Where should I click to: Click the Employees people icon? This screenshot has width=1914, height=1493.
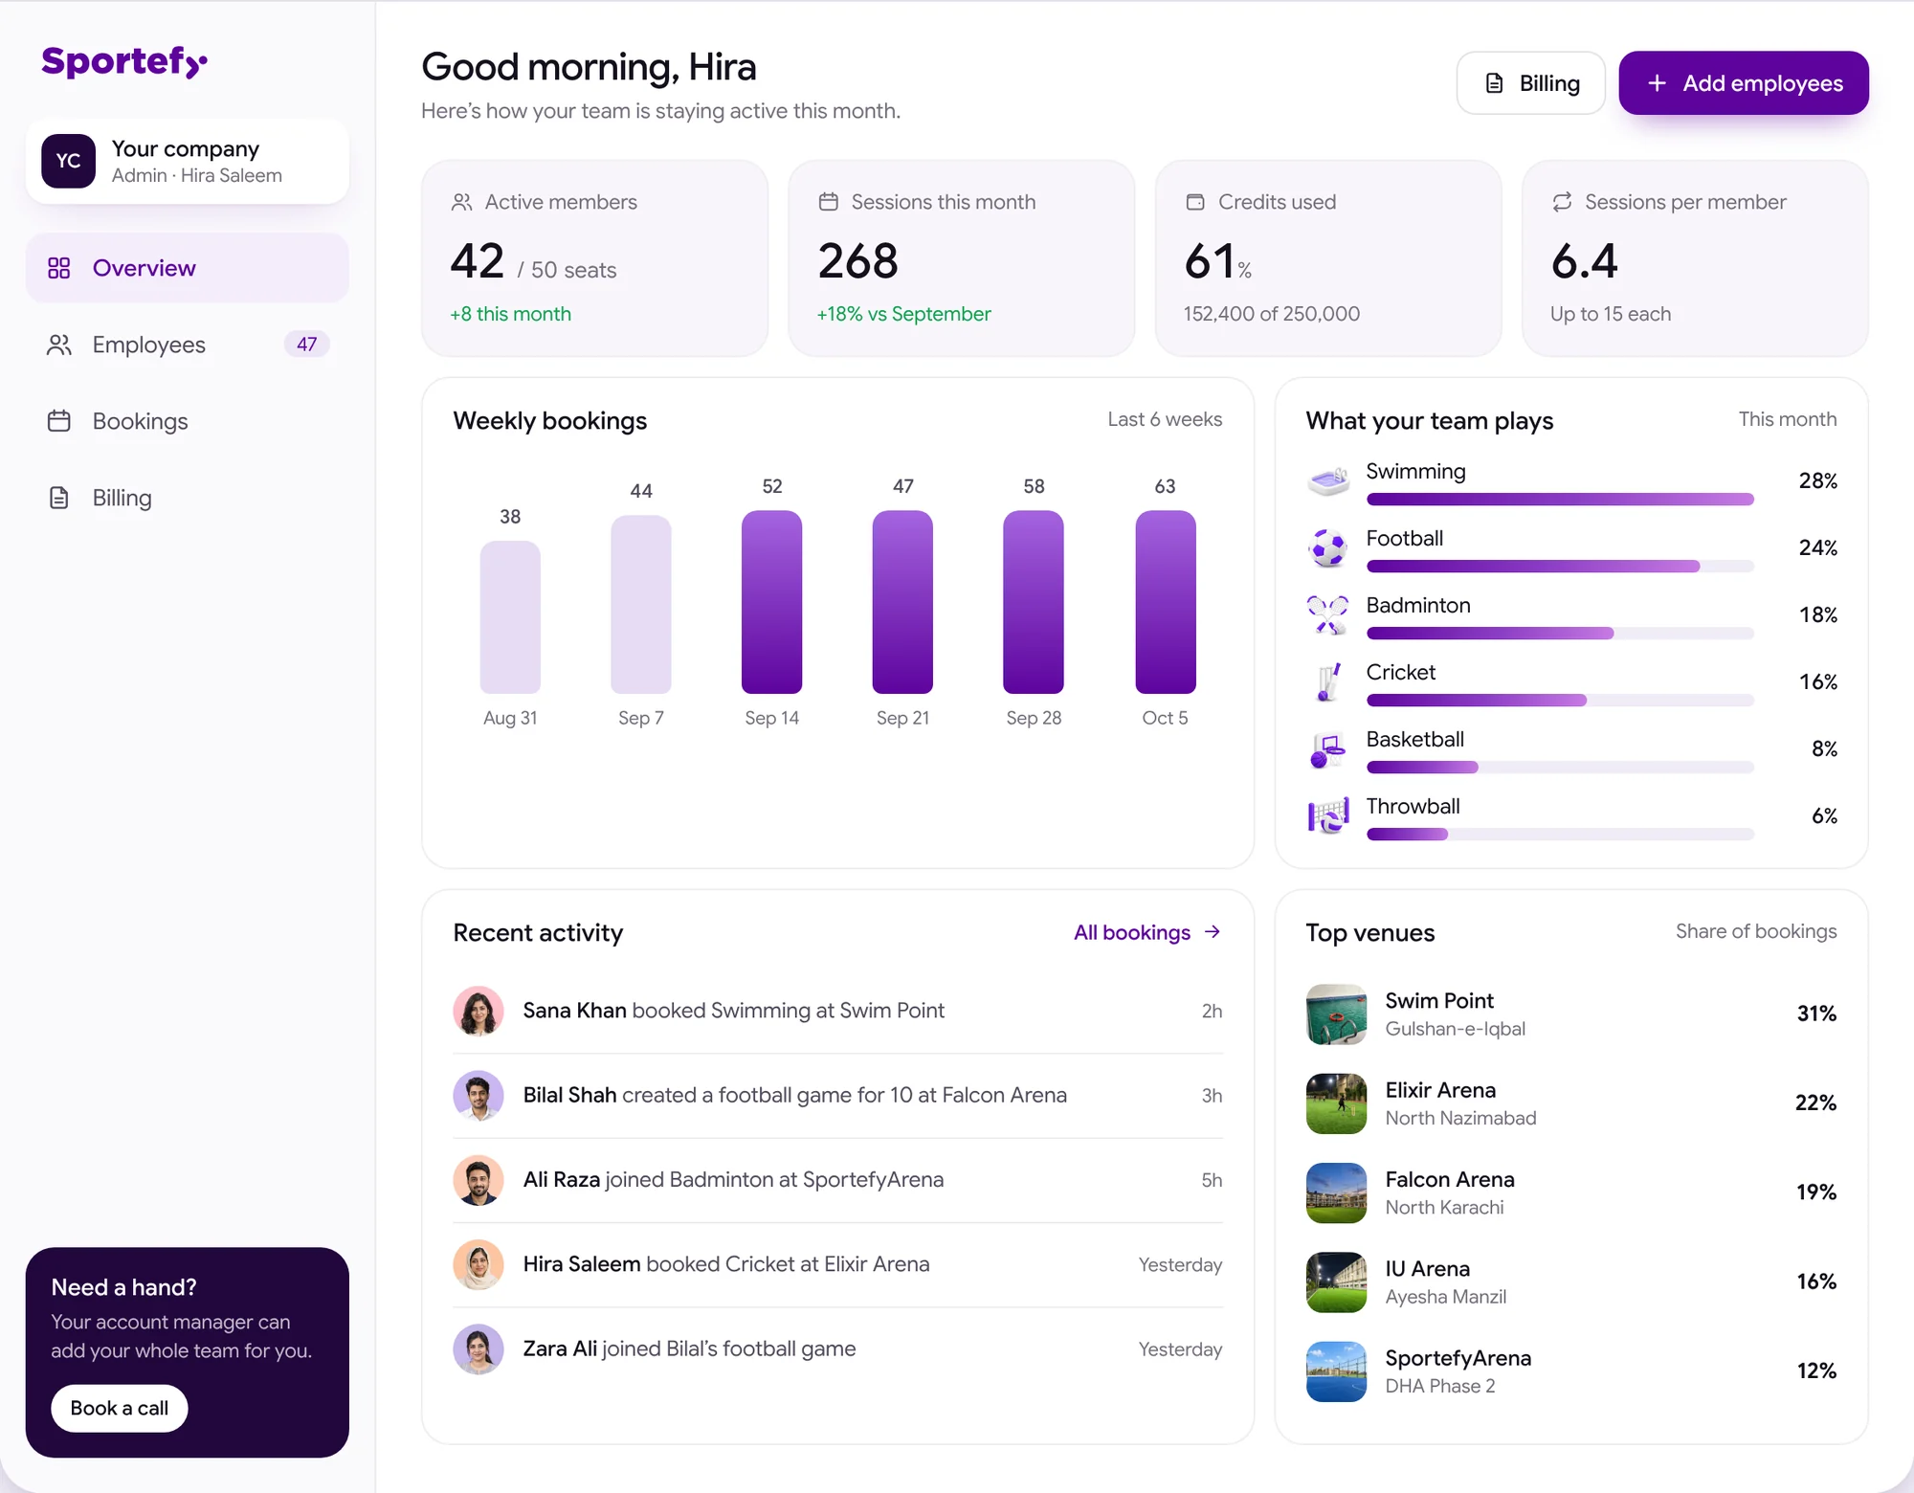(59, 345)
